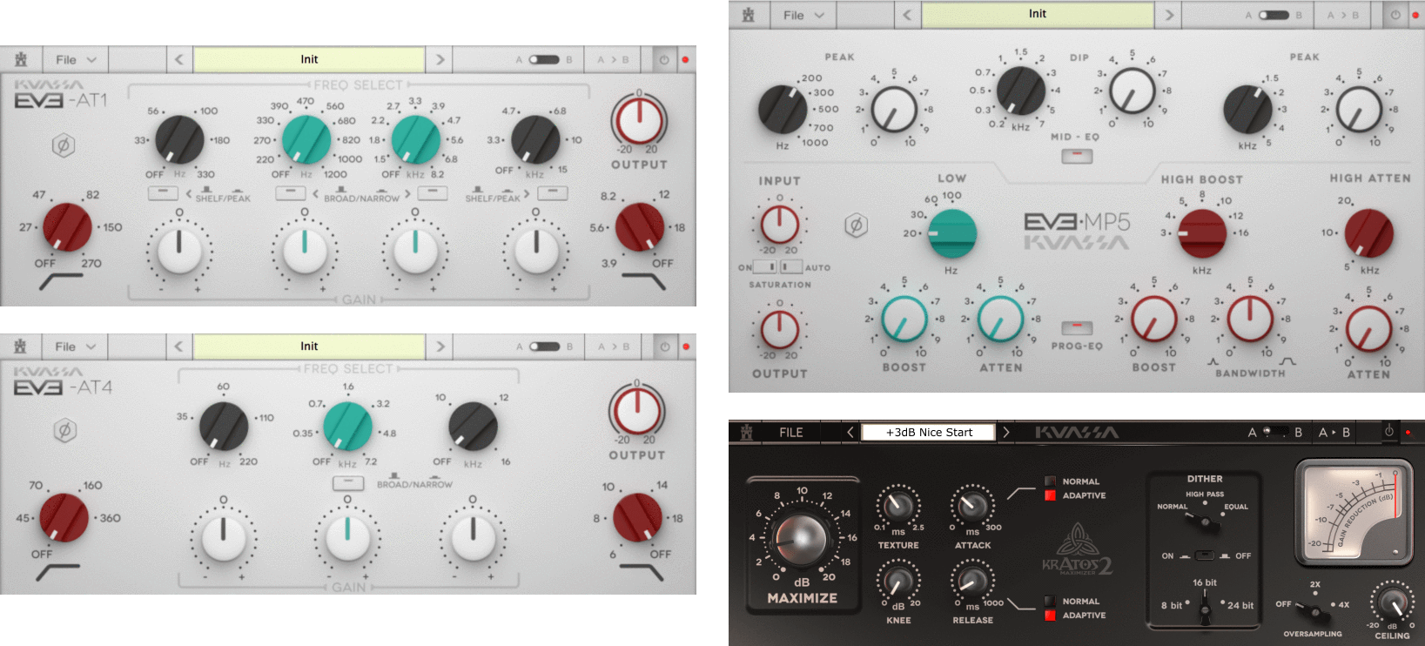Toggle the A/B compare switch in EVE-AT1
1425x646 pixels.
[544, 60]
